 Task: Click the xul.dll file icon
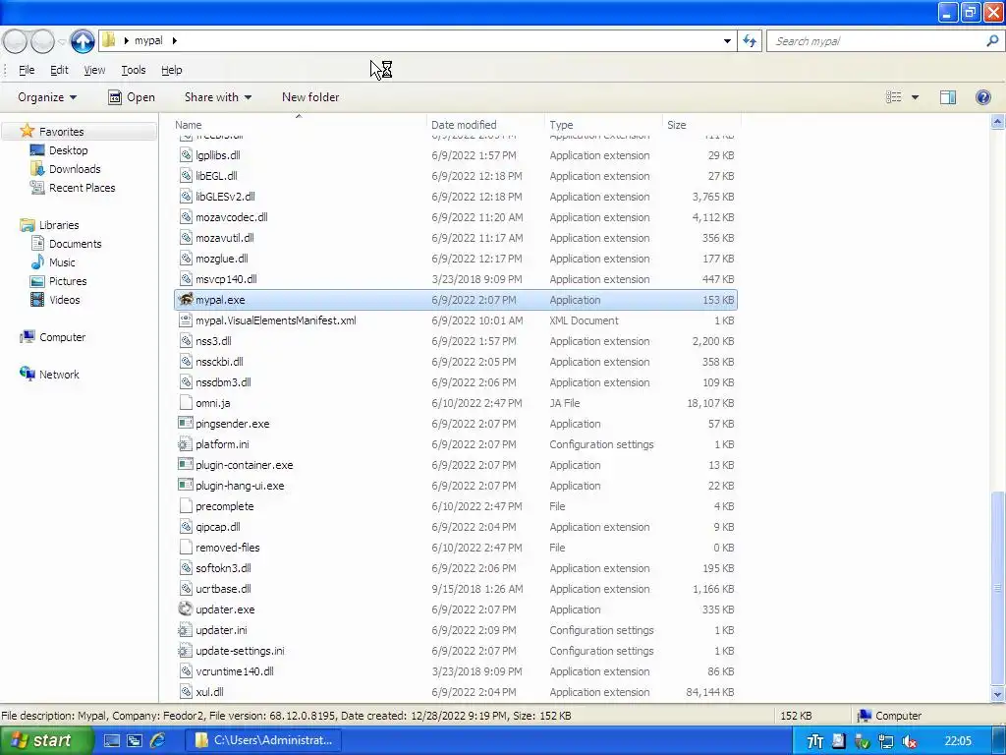click(x=186, y=691)
